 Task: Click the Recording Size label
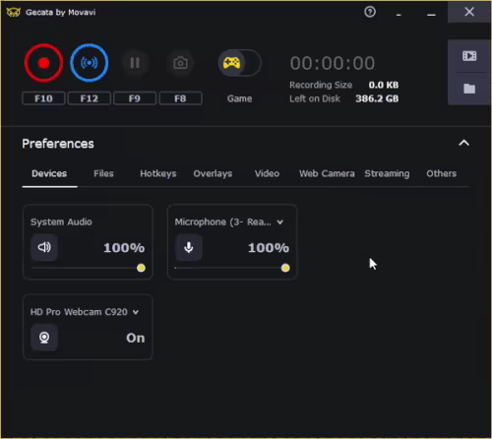tap(321, 85)
